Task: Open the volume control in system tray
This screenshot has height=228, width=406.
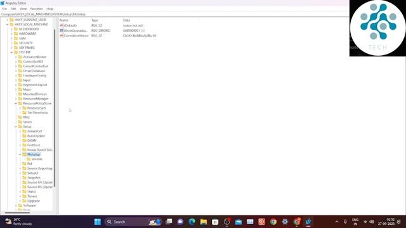Action: click(x=372, y=222)
